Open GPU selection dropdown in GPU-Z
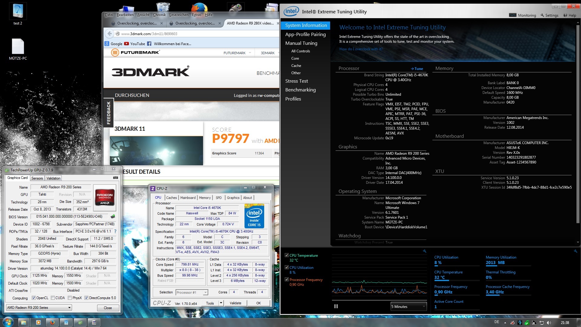The height and width of the screenshot is (327, 581). click(39, 308)
